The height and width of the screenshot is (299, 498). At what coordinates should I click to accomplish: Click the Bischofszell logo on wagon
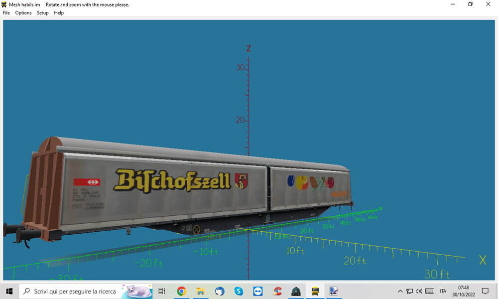click(172, 180)
